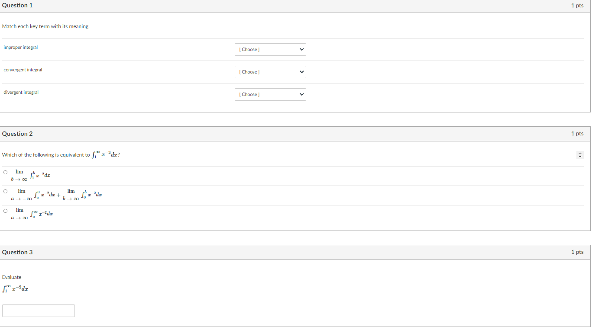The height and width of the screenshot is (330, 592).
Task: Click the divergent integral term label
Action: pos(21,92)
